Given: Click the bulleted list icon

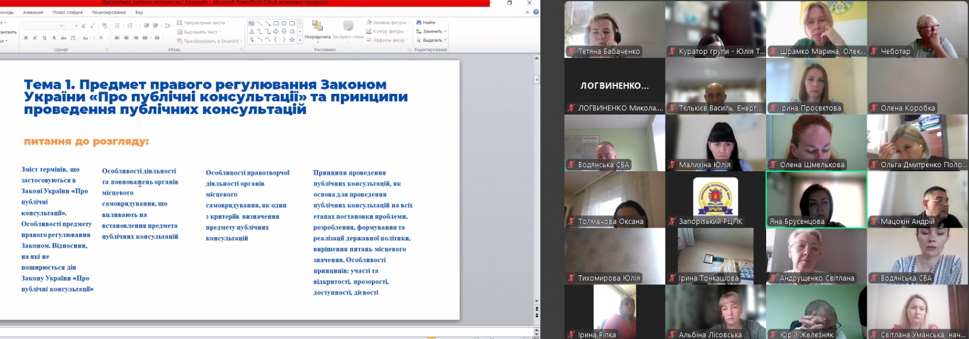Looking at the screenshot, I should (117, 26).
